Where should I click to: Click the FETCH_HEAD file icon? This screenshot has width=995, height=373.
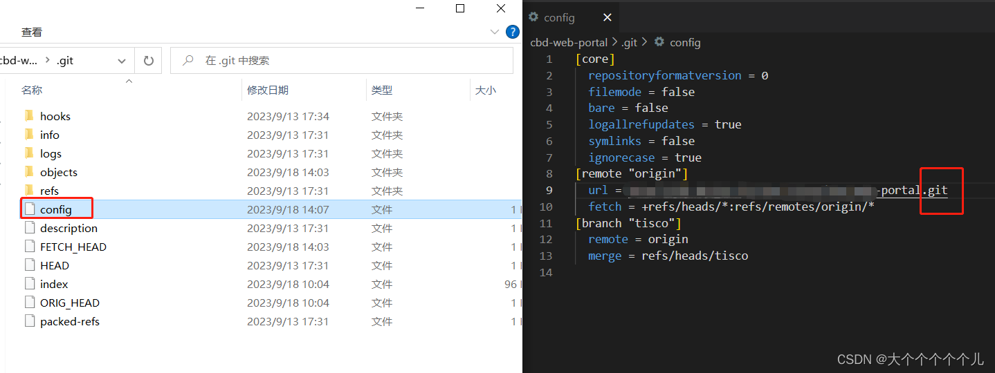tap(29, 246)
